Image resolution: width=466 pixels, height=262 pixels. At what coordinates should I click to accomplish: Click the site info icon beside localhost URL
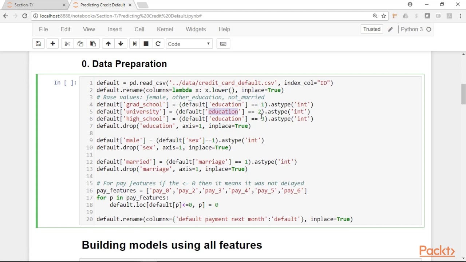click(x=35, y=16)
